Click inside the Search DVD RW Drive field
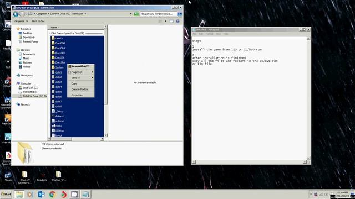355x199 pixels. pyautogui.click(x=159, y=14)
